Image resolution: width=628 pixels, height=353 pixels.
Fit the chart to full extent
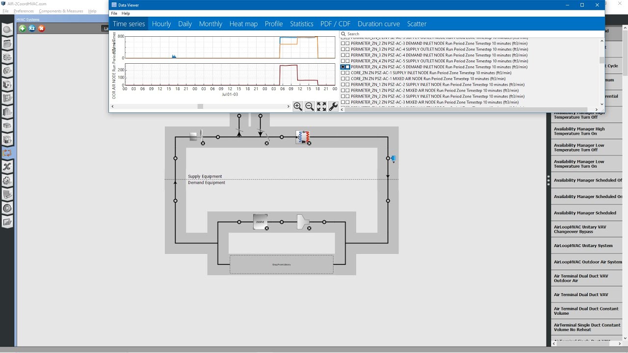[321, 106]
